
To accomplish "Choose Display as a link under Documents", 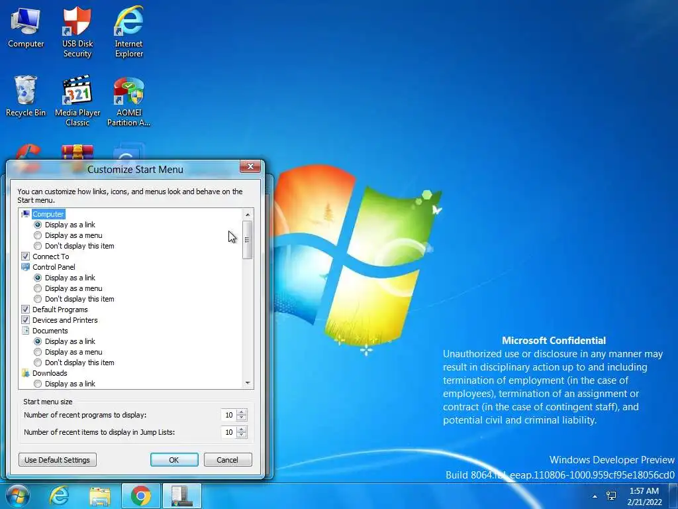I will point(38,341).
